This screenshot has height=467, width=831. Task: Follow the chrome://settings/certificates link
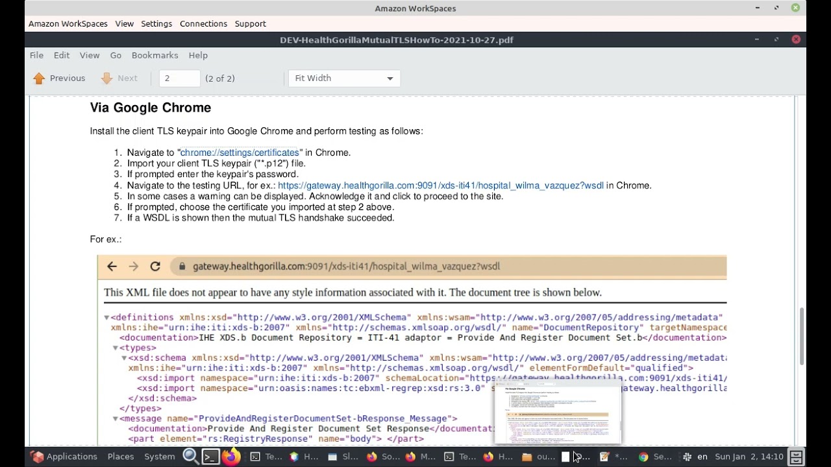click(240, 152)
